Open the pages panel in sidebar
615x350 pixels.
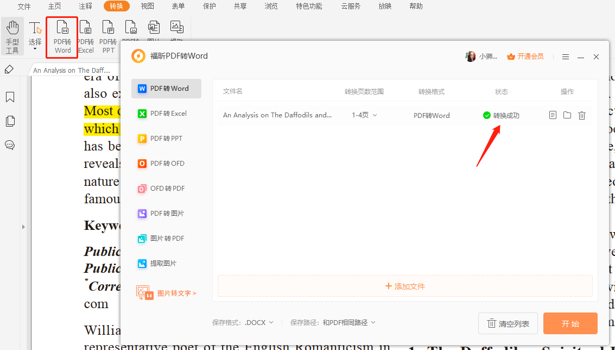click(x=10, y=121)
